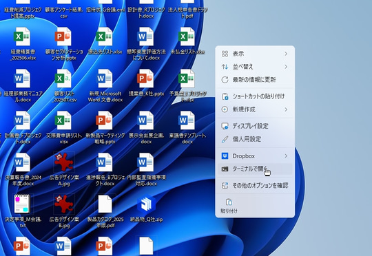Viewport: 372px width, 256px height.
Task: Select 提案書_K社.pptx PowerPoint icon
Action: click(146, 78)
